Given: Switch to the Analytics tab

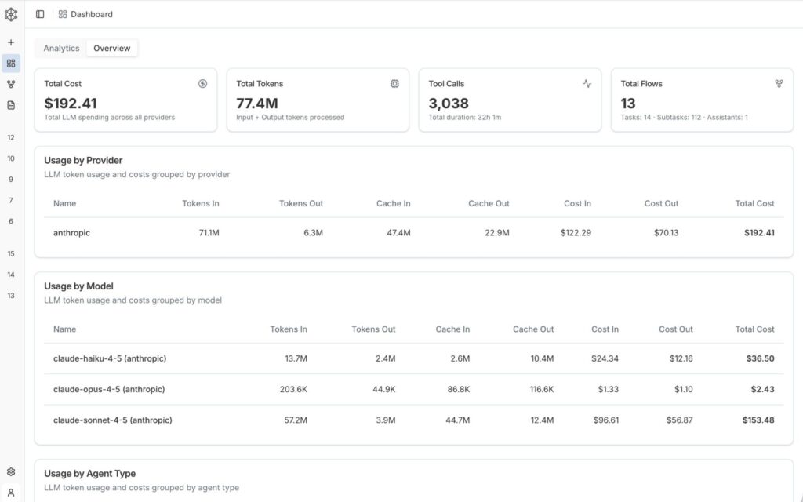Looking at the screenshot, I should tap(61, 49).
